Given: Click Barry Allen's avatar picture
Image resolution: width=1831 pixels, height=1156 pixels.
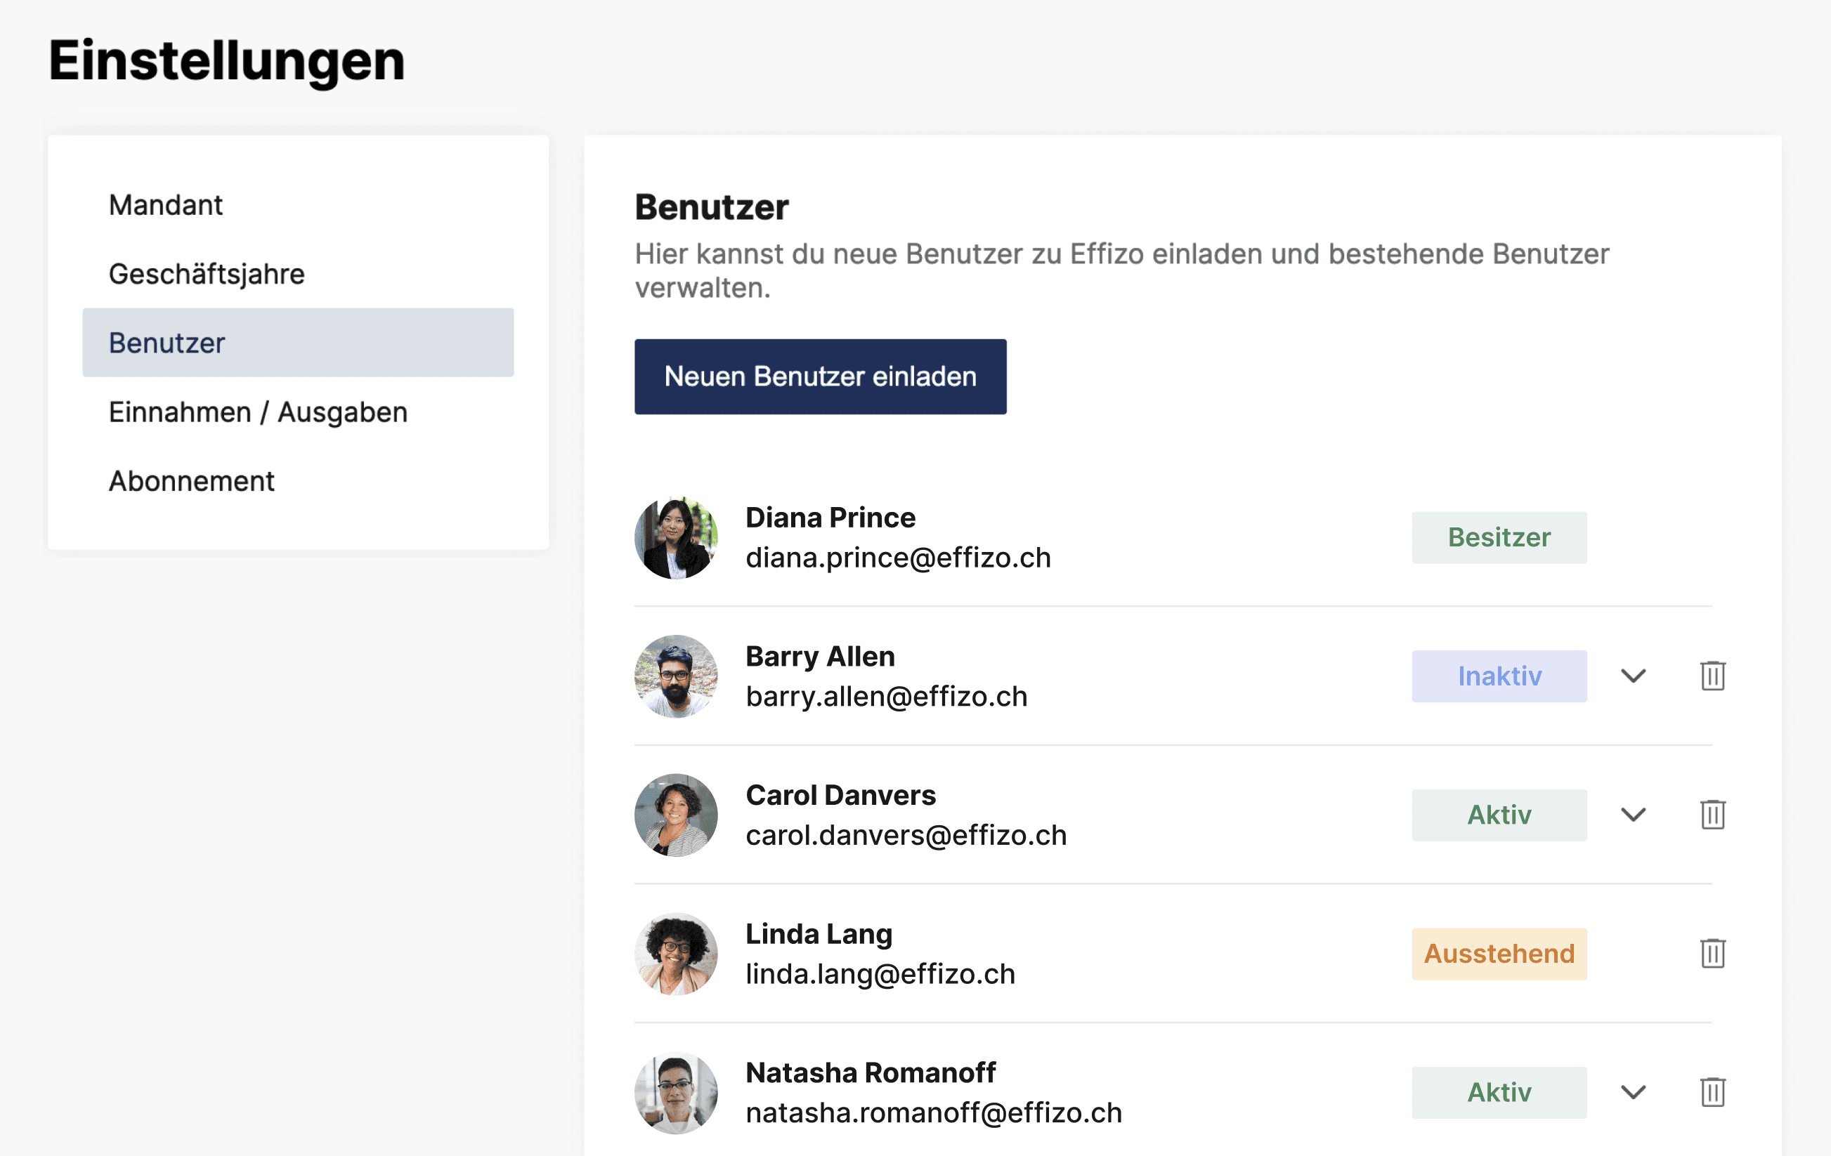Looking at the screenshot, I should pyautogui.click(x=675, y=676).
